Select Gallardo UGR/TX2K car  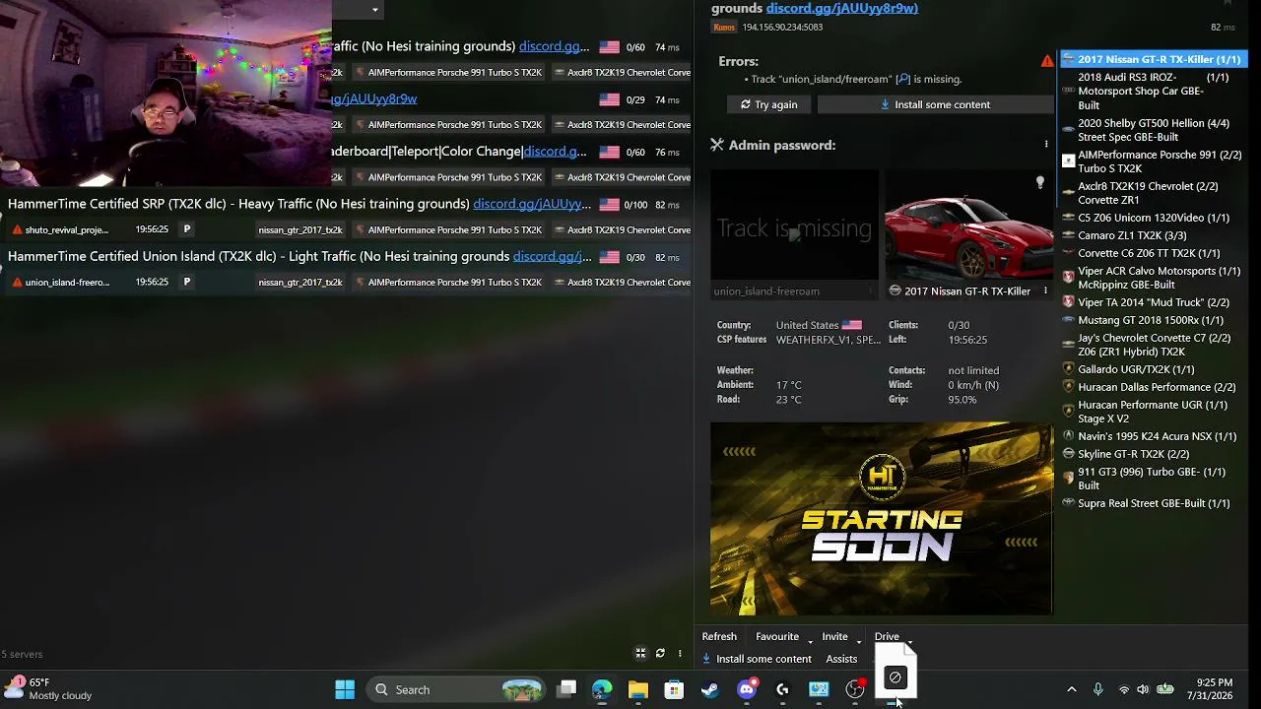coord(1154,369)
